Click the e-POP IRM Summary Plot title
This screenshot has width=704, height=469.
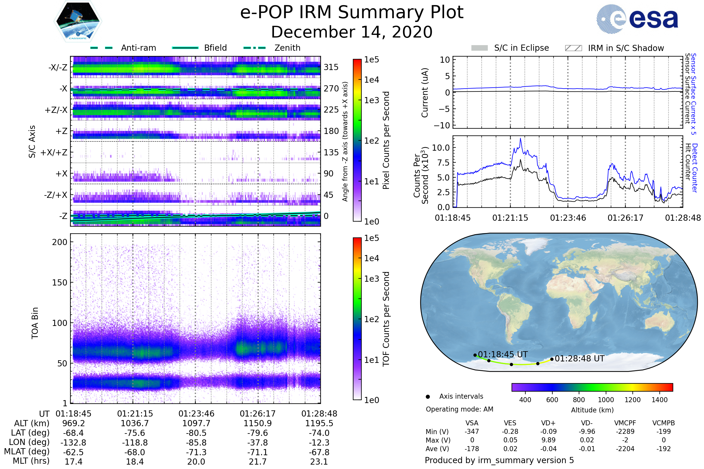(352, 13)
